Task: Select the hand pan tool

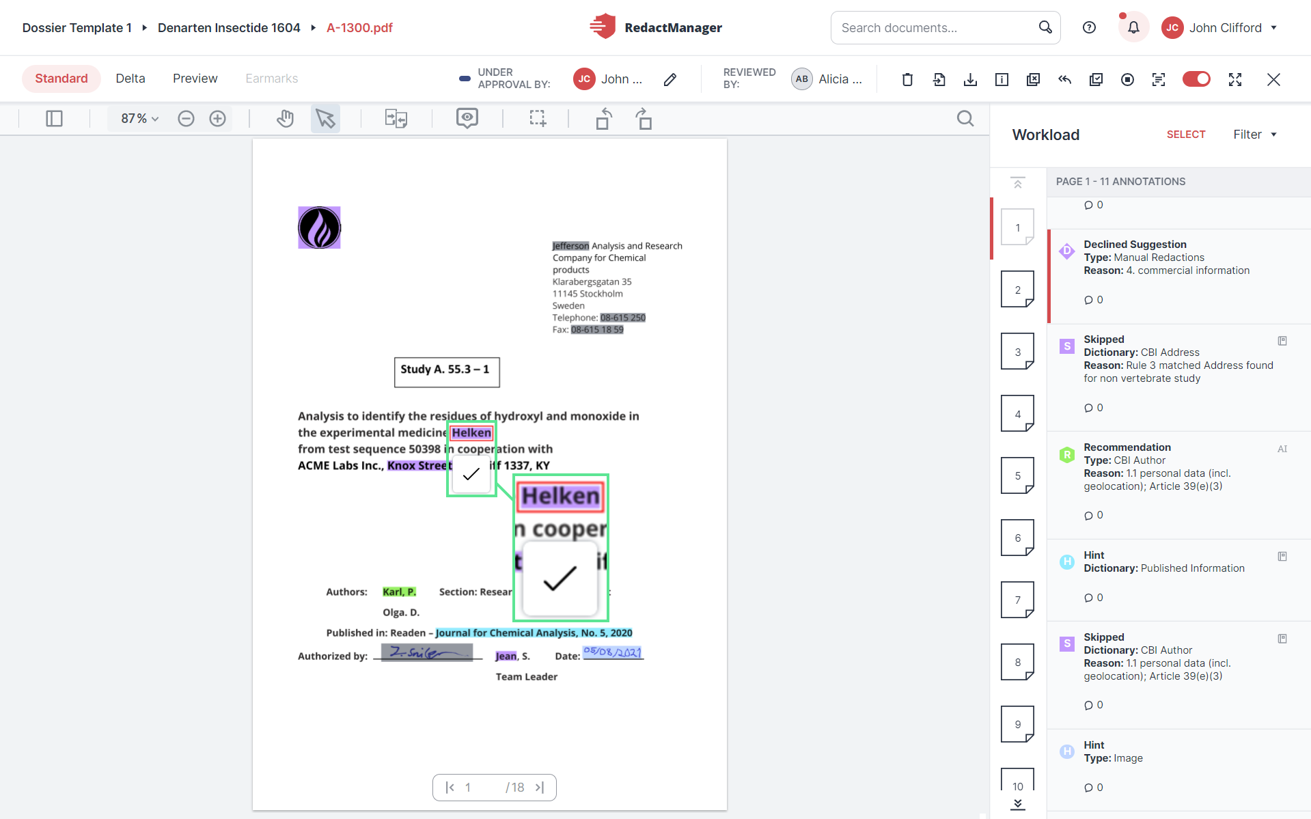Action: pos(285,119)
